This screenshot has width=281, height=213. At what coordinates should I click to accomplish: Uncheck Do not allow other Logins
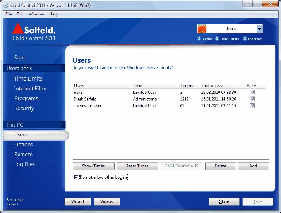(76, 177)
